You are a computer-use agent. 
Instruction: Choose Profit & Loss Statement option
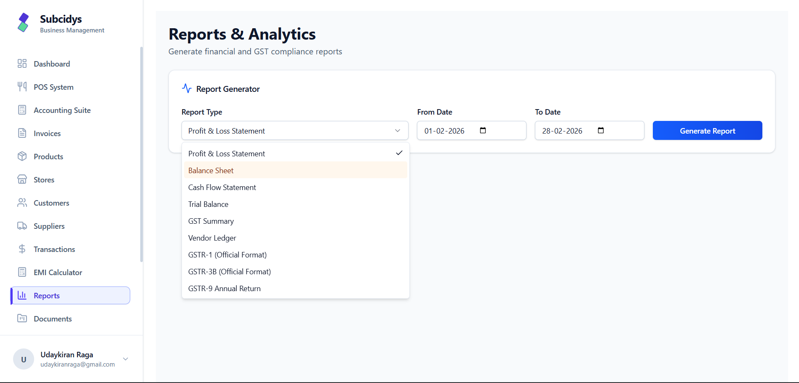click(x=296, y=153)
